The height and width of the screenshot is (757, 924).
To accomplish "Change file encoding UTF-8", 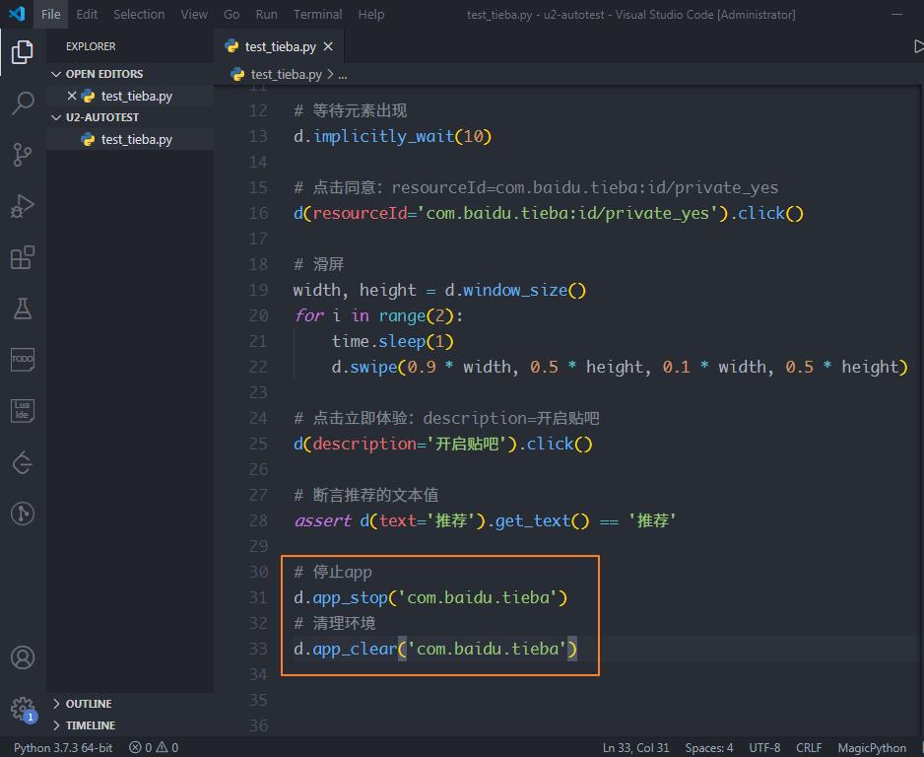I will point(764,747).
